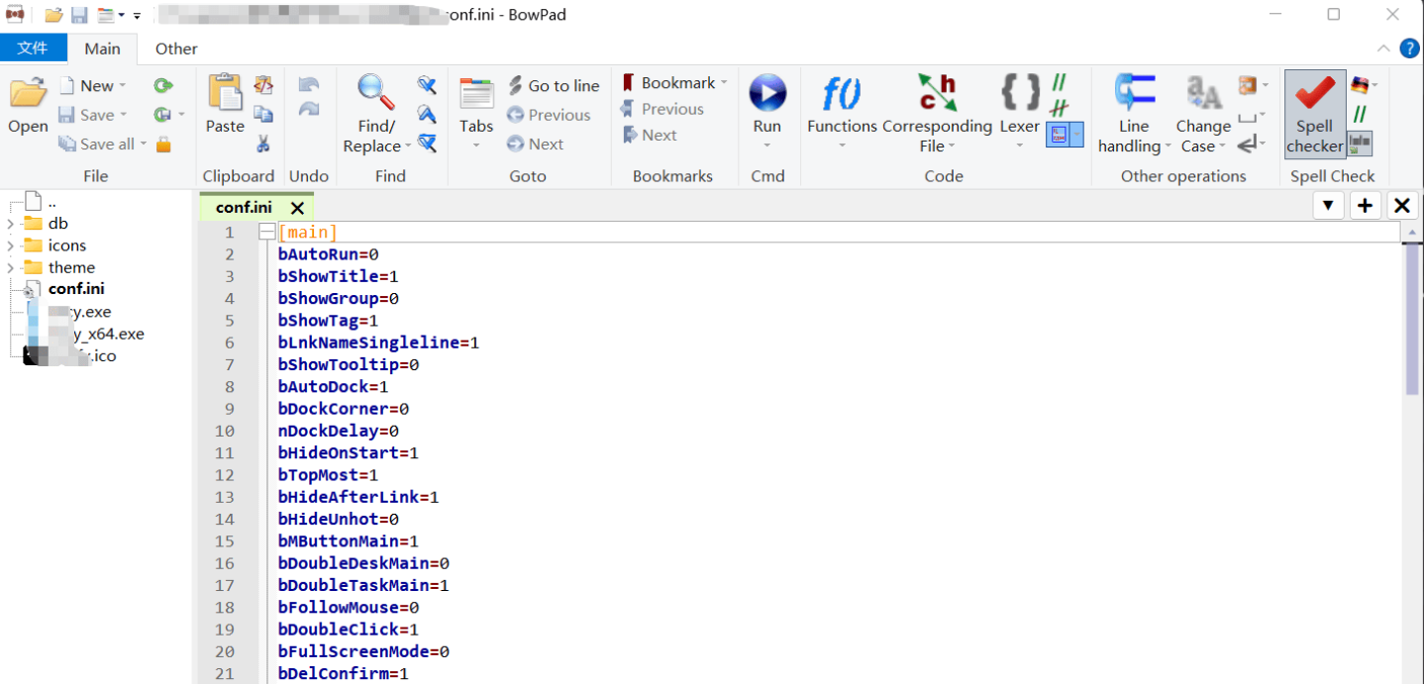Click the bottom search-marker icon in Find group

(427, 144)
